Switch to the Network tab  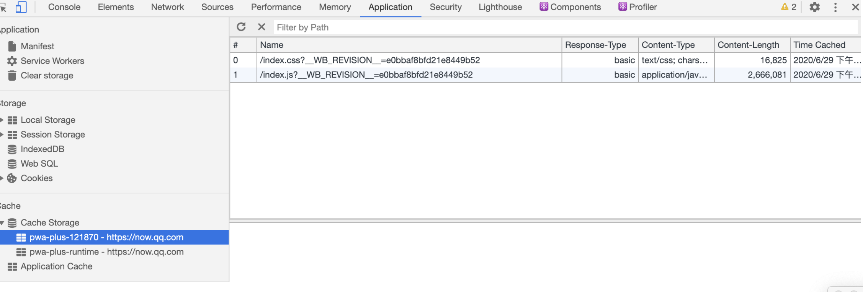[167, 7]
